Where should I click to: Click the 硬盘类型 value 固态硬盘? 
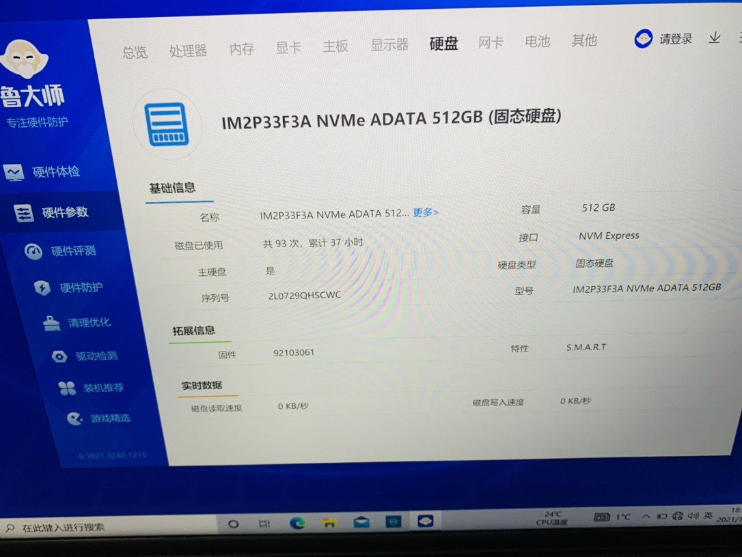point(594,263)
